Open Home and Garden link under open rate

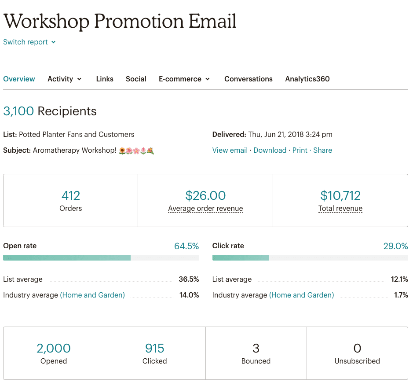pyautogui.click(x=92, y=295)
